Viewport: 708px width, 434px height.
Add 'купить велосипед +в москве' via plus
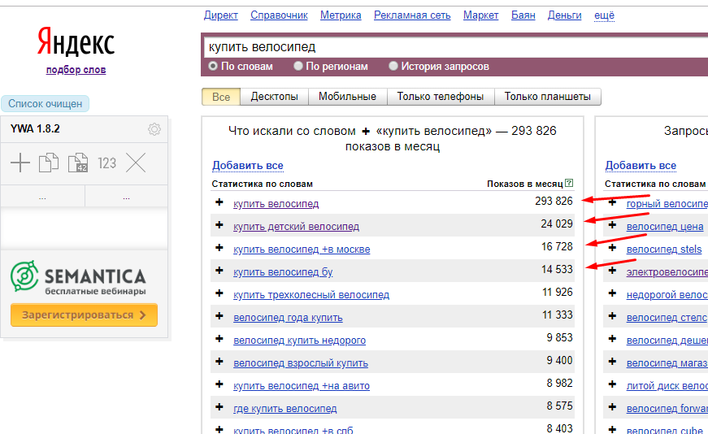[x=219, y=248]
